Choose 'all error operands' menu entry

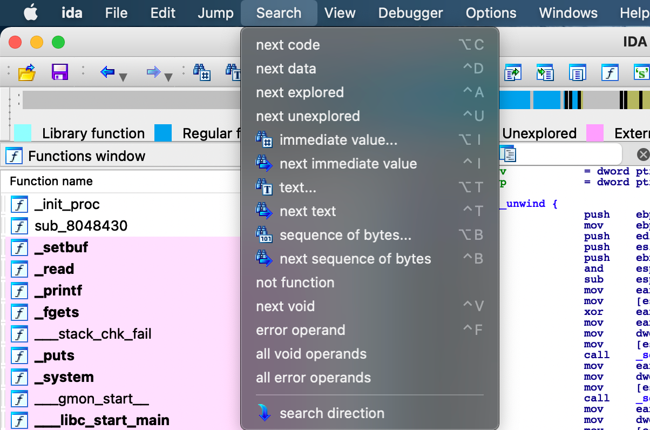click(370, 378)
